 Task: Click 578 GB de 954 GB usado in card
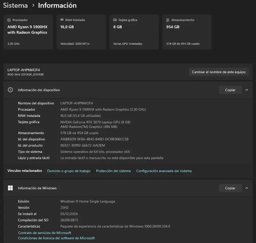click(x=183, y=44)
